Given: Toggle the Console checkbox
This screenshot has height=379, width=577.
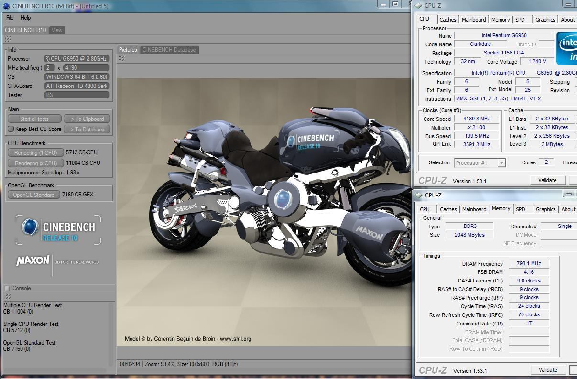Looking at the screenshot, I should pos(7,288).
